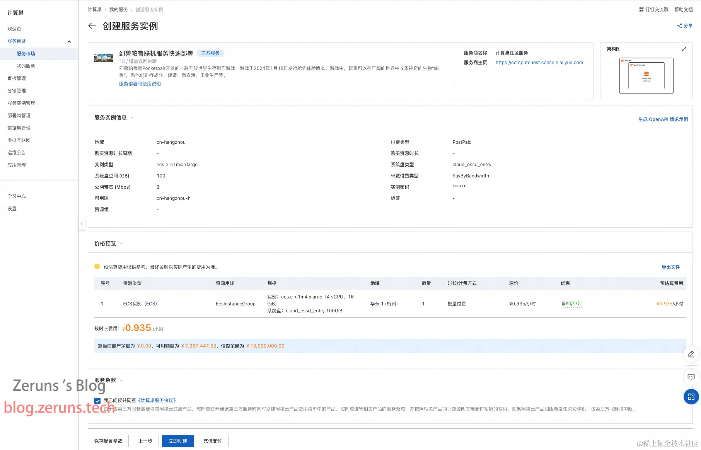Open 帮助文档 at top right
701x450 pixels.
(684, 10)
